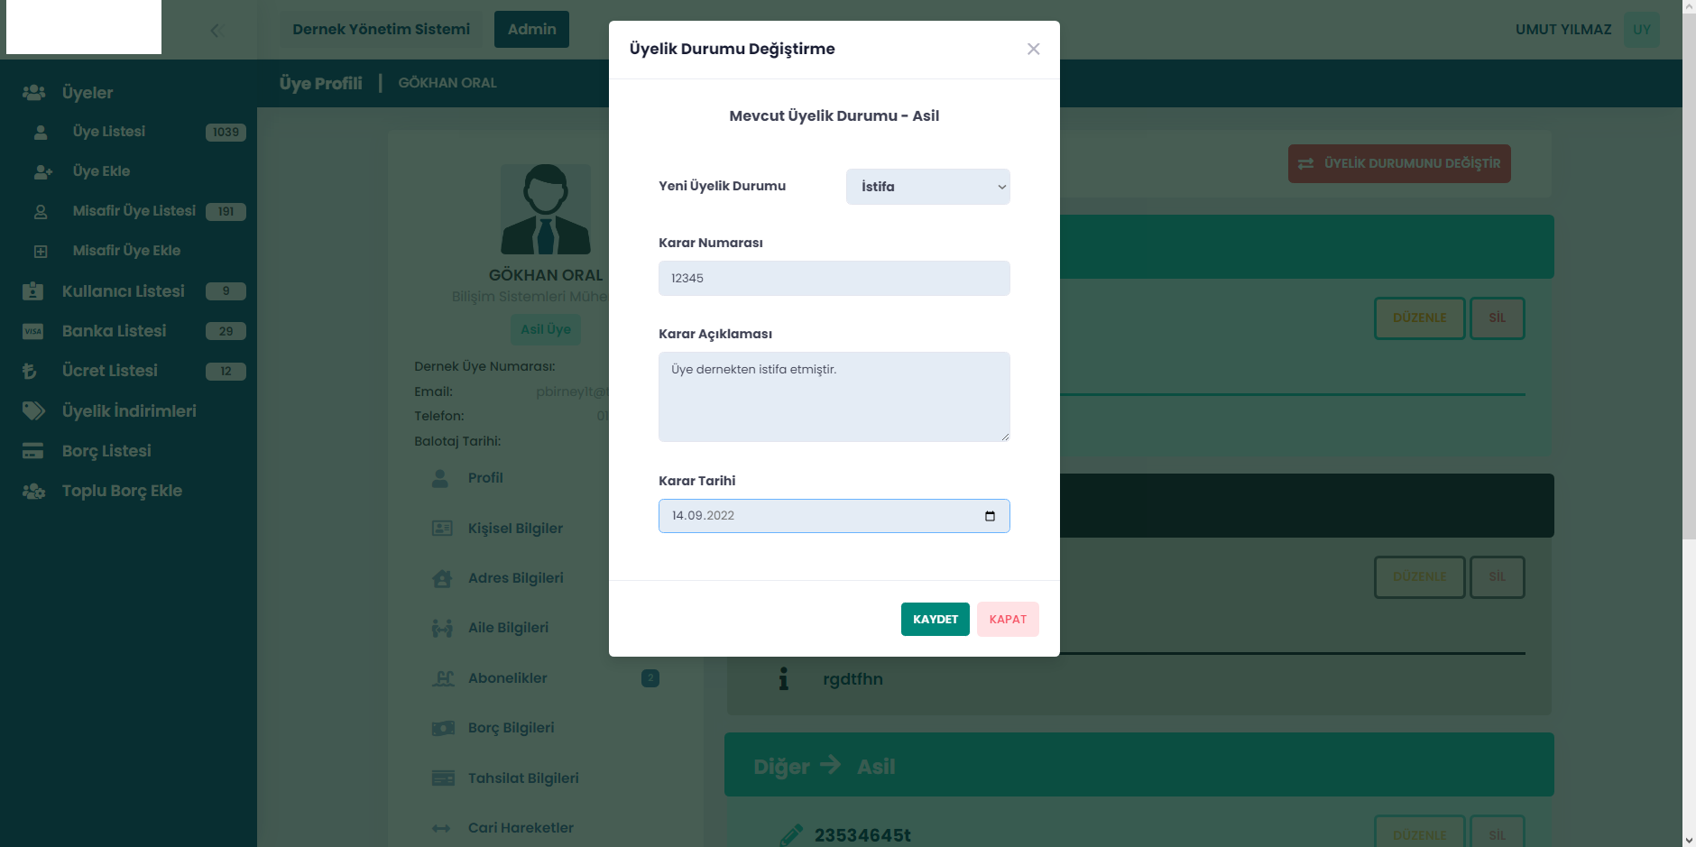Click the Karar Açıklaması text area

(834, 397)
